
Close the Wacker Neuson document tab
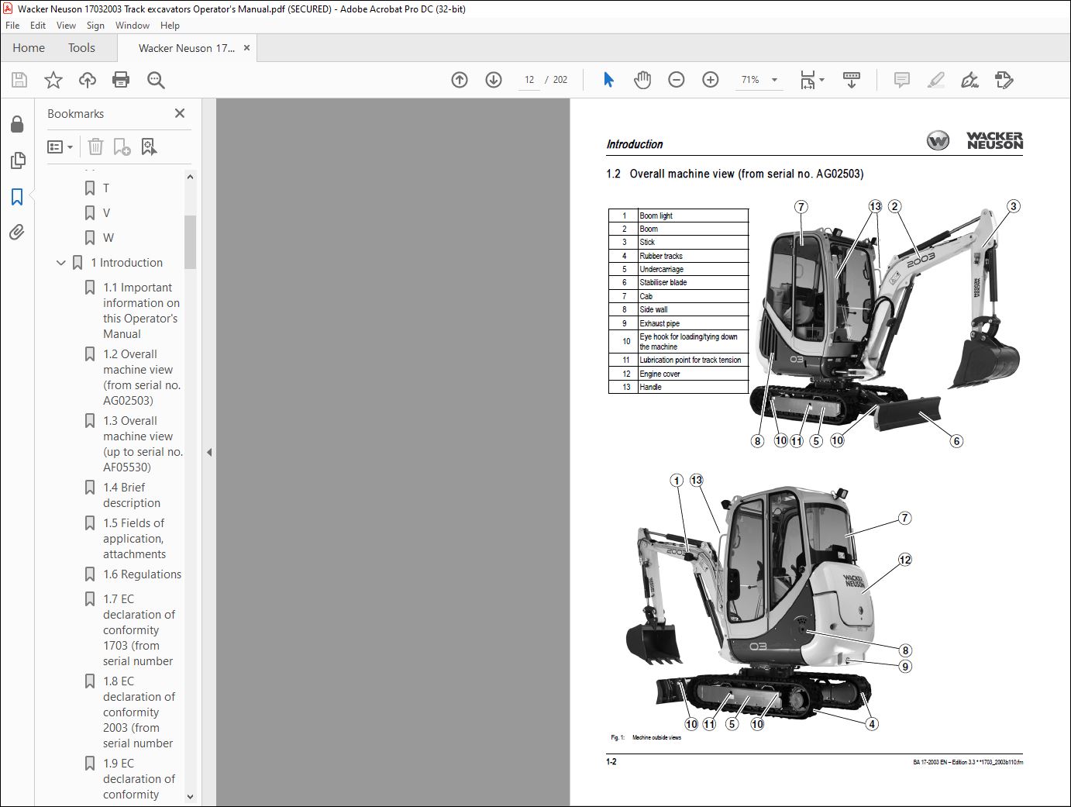pyautogui.click(x=246, y=48)
